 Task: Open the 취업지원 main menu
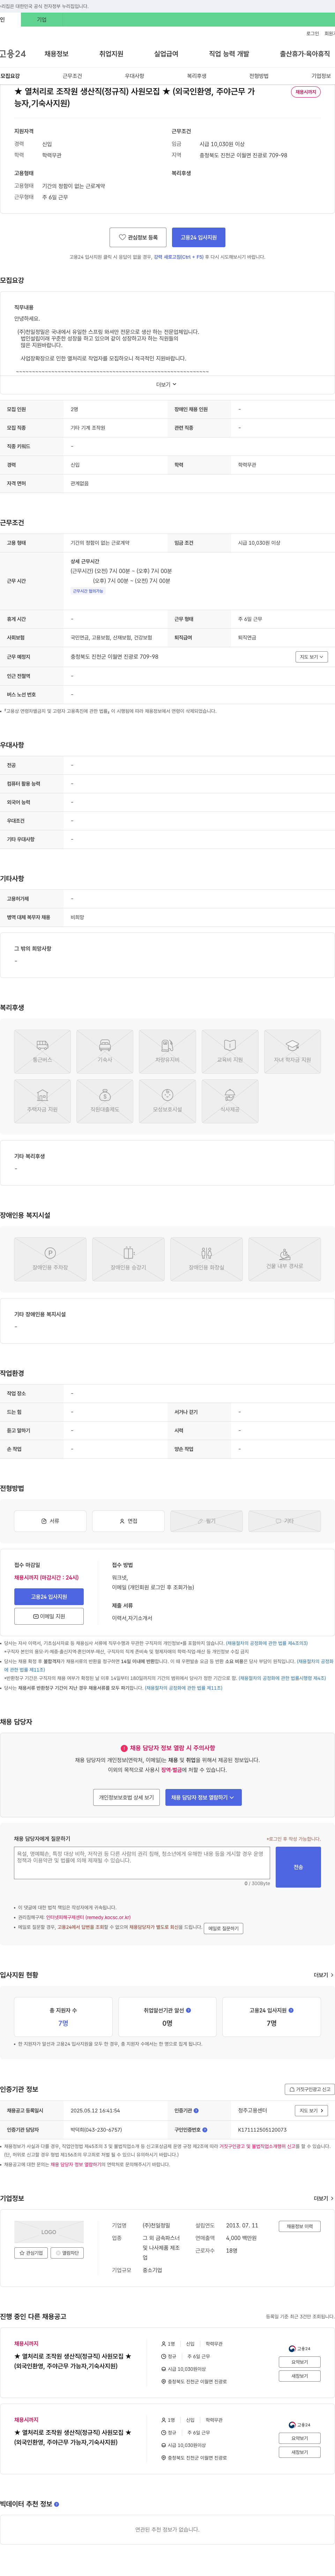tap(112, 54)
